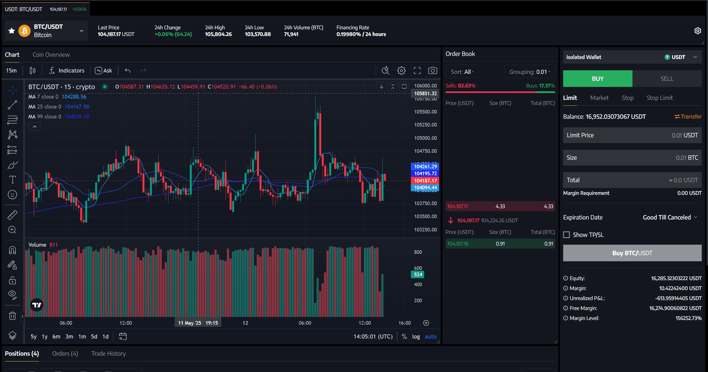
Task: Select the BUY side
Action: click(x=598, y=79)
